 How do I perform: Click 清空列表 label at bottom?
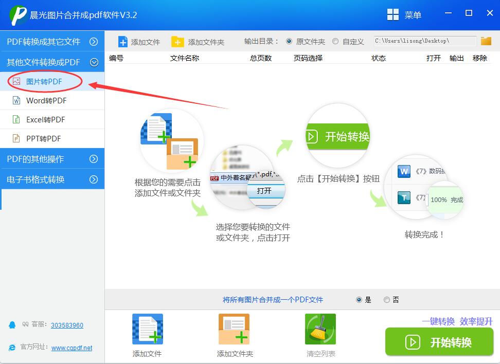[321, 354]
